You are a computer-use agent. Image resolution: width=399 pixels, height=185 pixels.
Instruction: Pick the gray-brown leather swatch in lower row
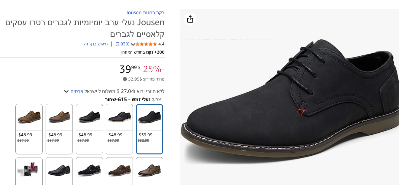pos(150,170)
